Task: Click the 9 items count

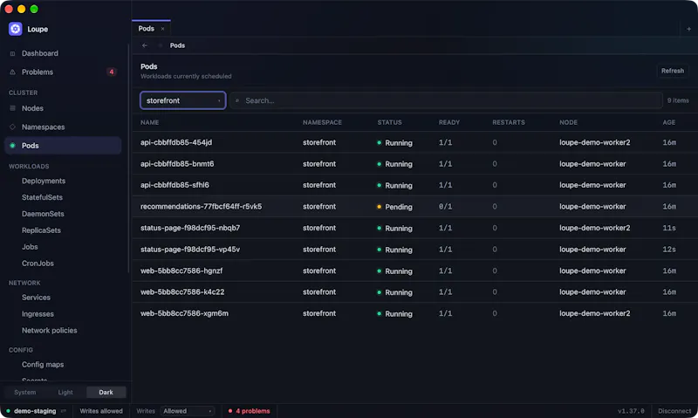Action: coord(678,100)
